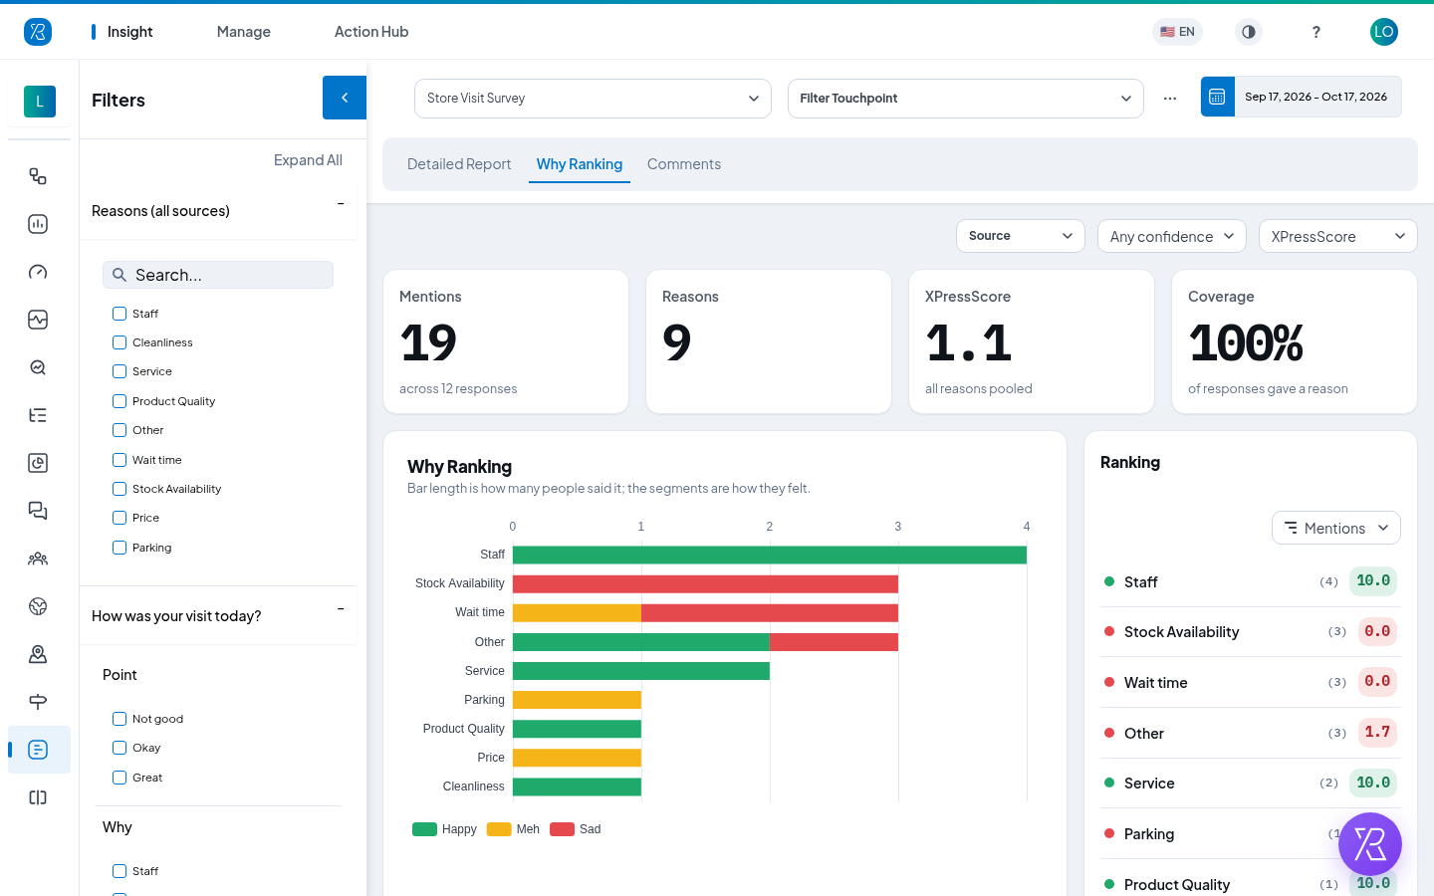Open the Any confidence dropdown

(x=1172, y=236)
